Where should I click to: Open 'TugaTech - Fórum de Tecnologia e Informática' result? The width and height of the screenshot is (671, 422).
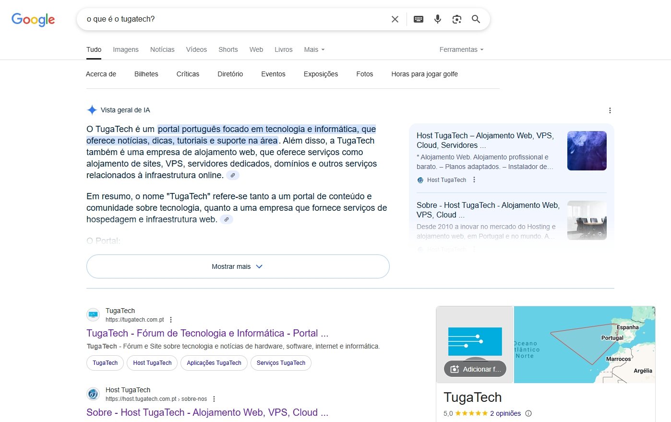coord(207,333)
